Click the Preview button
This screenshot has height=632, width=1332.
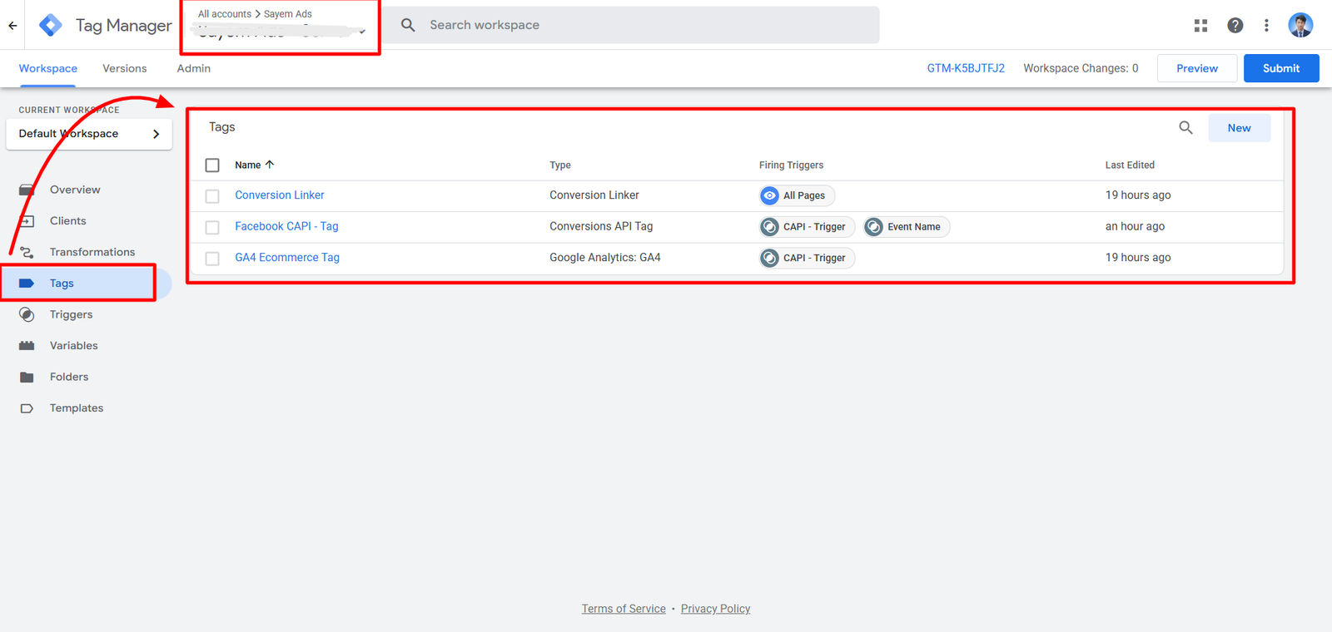point(1196,68)
